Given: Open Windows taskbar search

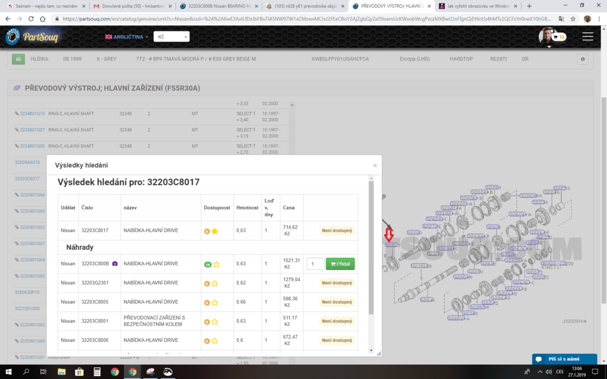Looking at the screenshot, I should click(26, 372).
